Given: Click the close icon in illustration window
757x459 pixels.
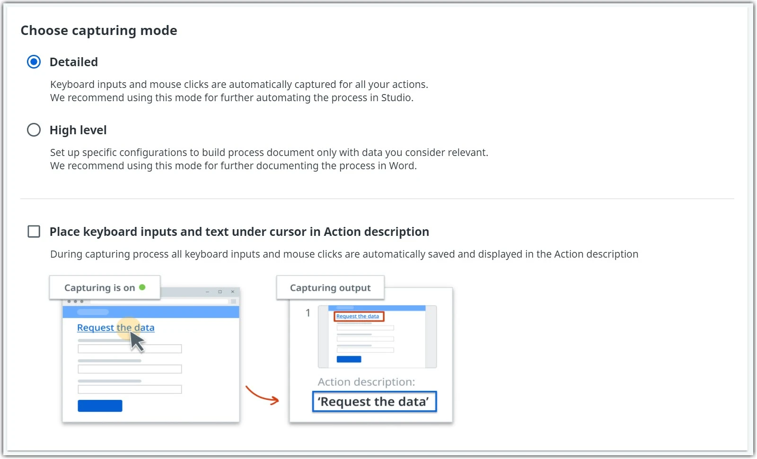Looking at the screenshot, I should pos(233,292).
